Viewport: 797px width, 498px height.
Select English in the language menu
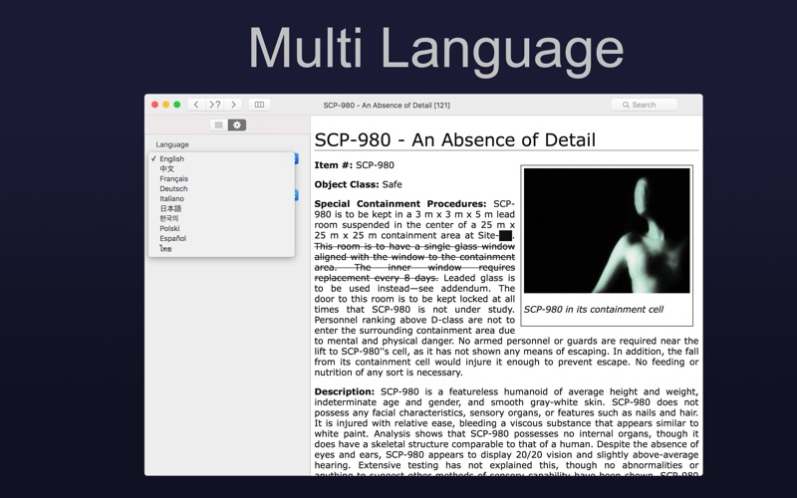(221, 159)
